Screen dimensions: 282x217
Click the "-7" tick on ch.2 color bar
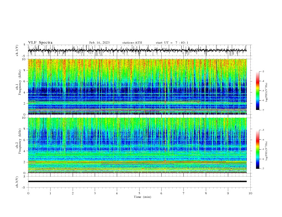click(x=262, y=169)
